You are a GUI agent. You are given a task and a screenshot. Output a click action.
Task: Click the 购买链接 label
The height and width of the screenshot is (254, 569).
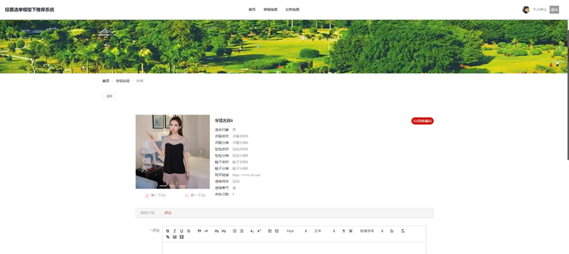pyautogui.click(x=222, y=175)
